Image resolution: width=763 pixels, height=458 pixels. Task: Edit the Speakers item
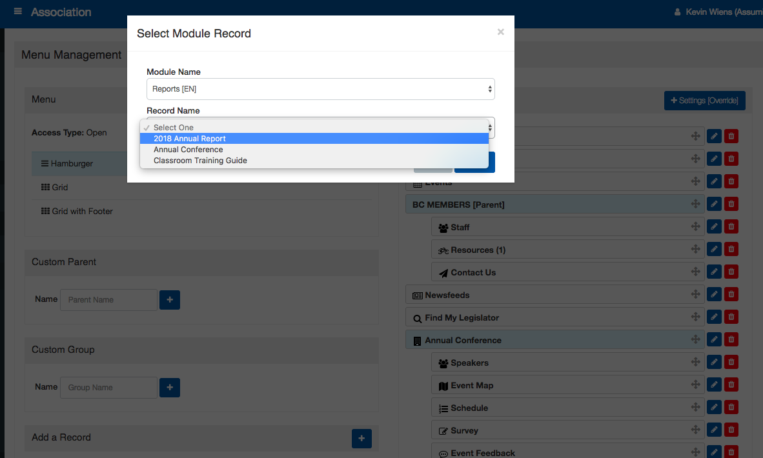point(714,363)
